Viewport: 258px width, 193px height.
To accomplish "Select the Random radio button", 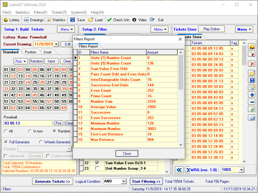I will tap(54, 131).
